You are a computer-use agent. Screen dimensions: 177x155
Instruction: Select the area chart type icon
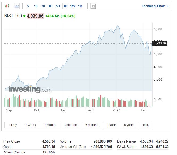pyautogui.click(x=17, y=6)
